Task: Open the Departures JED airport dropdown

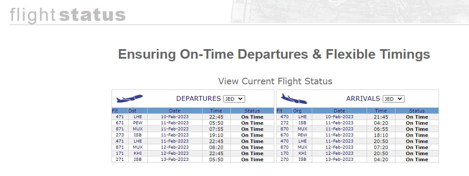Action: (x=234, y=99)
